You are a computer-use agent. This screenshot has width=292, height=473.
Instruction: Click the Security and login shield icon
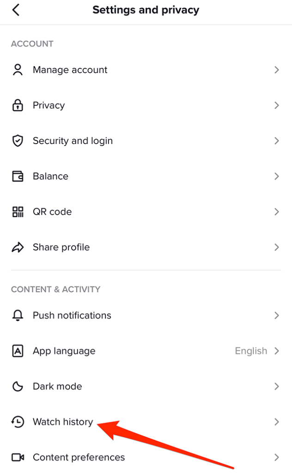[18, 140]
